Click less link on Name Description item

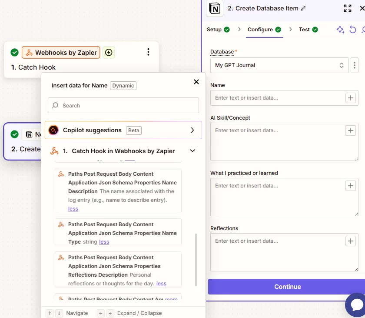[x=73, y=209]
